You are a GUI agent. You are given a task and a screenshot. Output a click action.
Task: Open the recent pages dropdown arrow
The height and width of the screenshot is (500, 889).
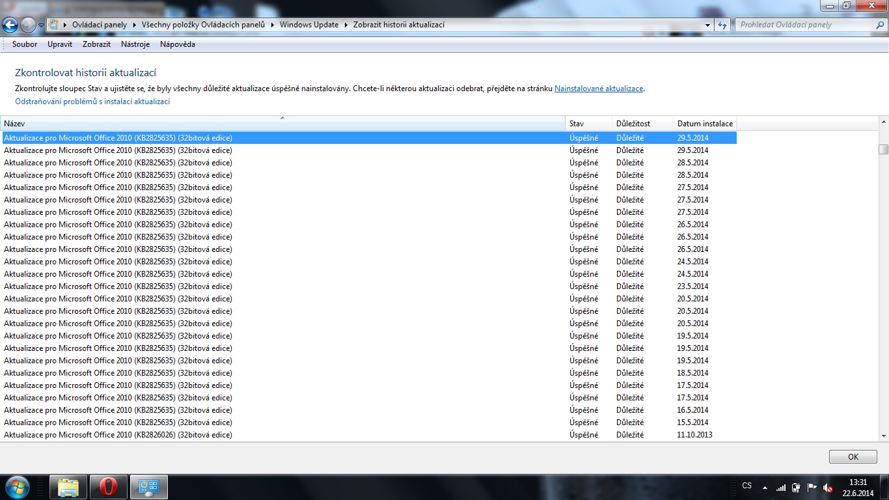[x=42, y=25]
